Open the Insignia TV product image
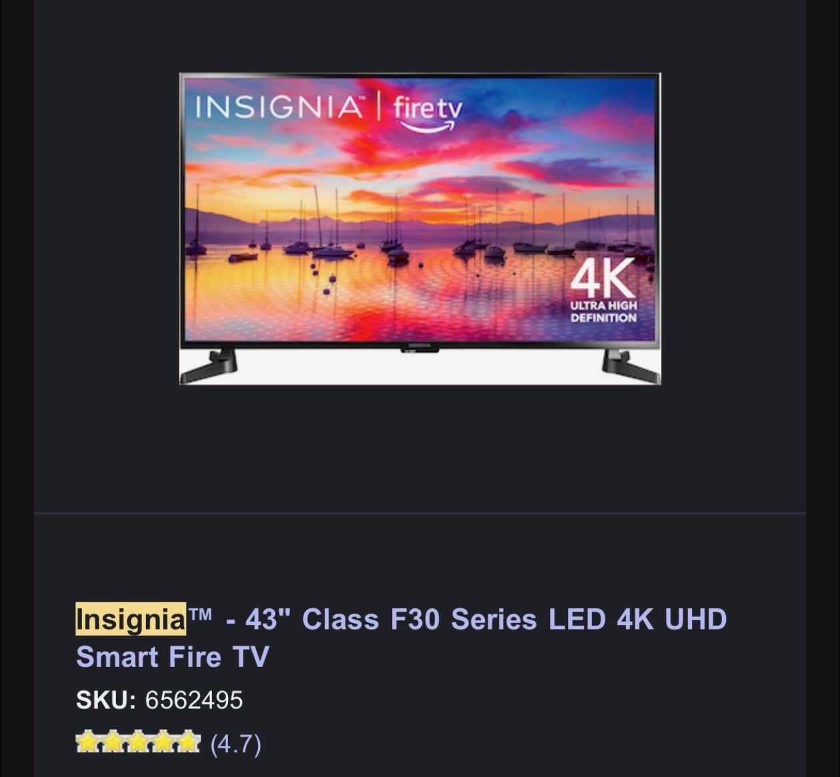Image resolution: width=840 pixels, height=777 pixels. (x=420, y=229)
